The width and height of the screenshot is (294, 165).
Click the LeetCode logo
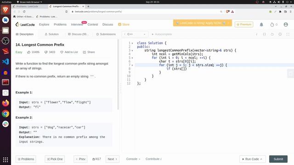pos(25,24)
